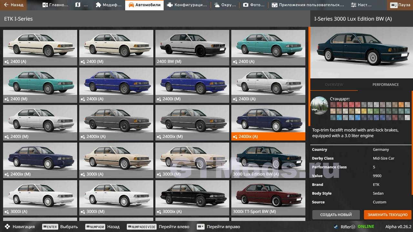Select the teal 2400 (A) car
Screen dimensions: 413x232
point(268,48)
